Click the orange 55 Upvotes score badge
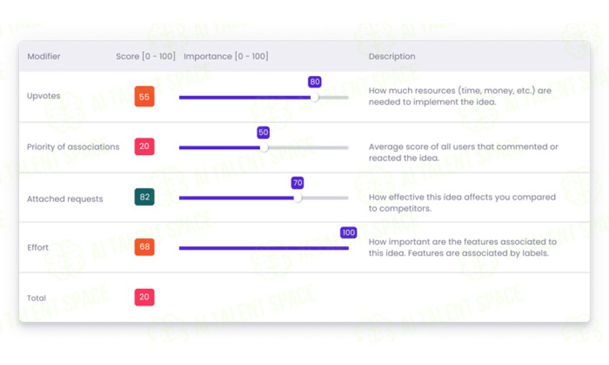The width and height of the screenshot is (609, 365). click(x=144, y=97)
